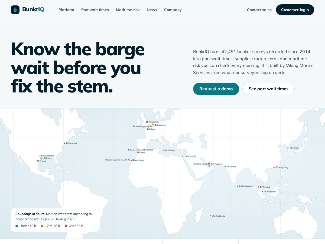
Task: Click the '39 Ceuta' map label
Action: (x=141, y=152)
